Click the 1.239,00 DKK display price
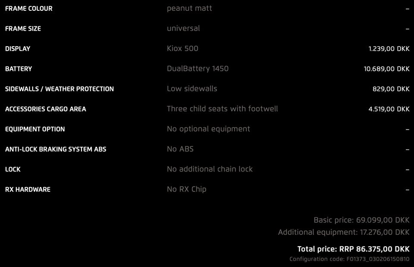The height and width of the screenshot is (267, 414). coord(389,49)
